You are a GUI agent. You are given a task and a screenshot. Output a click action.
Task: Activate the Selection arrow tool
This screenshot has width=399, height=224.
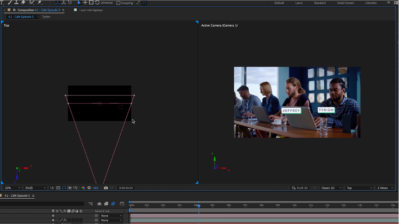pyautogui.click(x=79, y=2)
